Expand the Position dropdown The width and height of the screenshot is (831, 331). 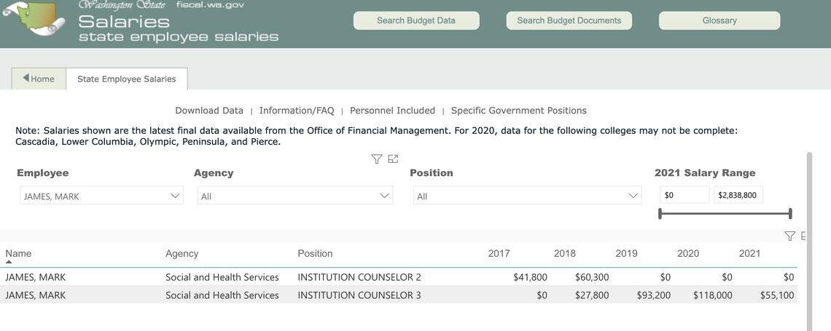click(527, 196)
